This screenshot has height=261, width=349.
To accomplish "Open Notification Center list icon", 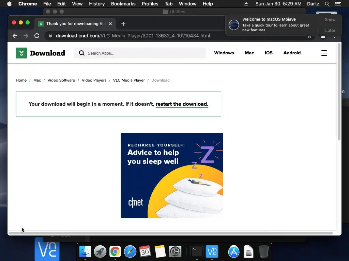I will pos(338,4).
